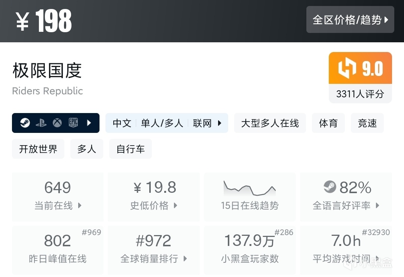Choose the 多人 tag
Screen dimensions: 404x277
86,149
